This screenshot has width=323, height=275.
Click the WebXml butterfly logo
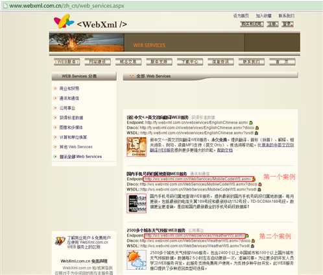[x=64, y=21]
